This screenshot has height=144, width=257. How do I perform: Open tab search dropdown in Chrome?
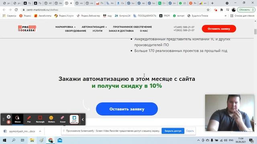coord(227,3)
